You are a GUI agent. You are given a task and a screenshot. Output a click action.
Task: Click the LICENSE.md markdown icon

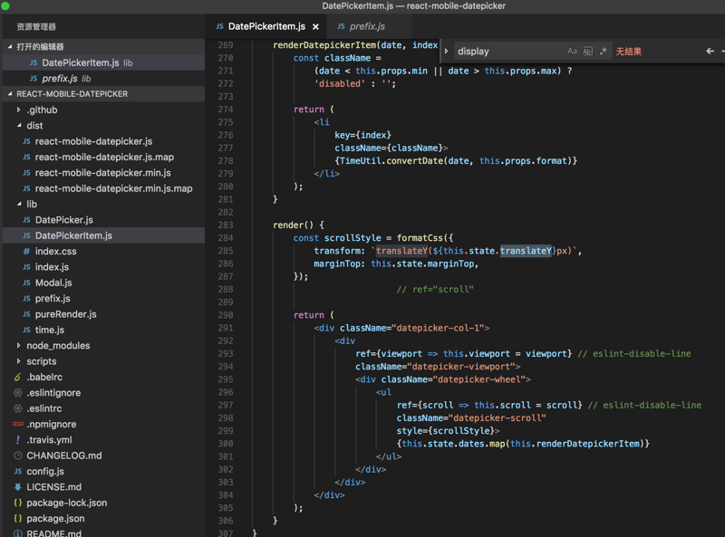[18, 487]
